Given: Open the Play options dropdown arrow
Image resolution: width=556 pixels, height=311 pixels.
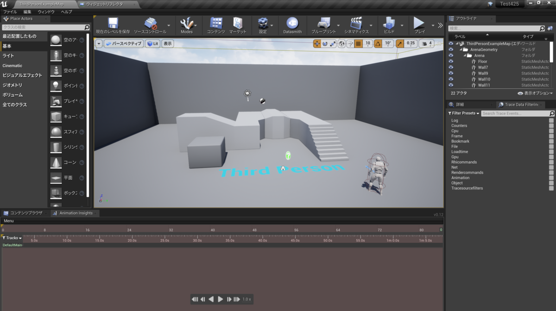Looking at the screenshot, I should coord(433,25).
